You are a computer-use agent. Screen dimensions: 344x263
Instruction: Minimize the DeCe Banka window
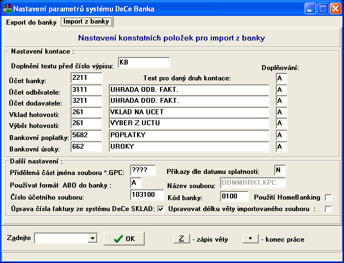pyautogui.click(x=310, y=9)
